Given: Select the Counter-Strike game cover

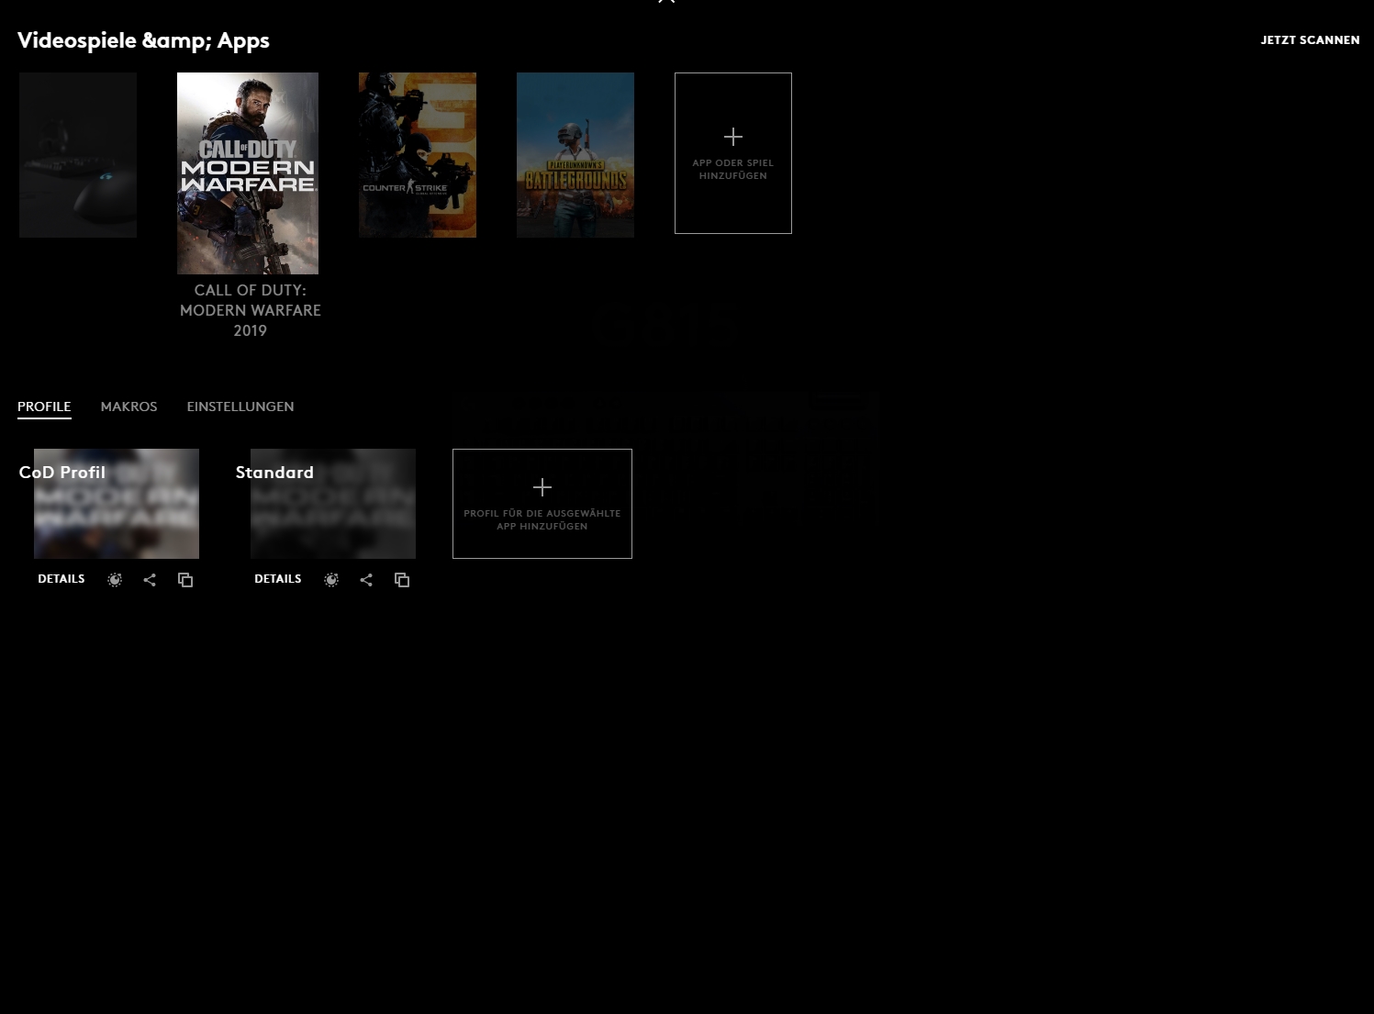Looking at the screenshot, I should [418, 155].
